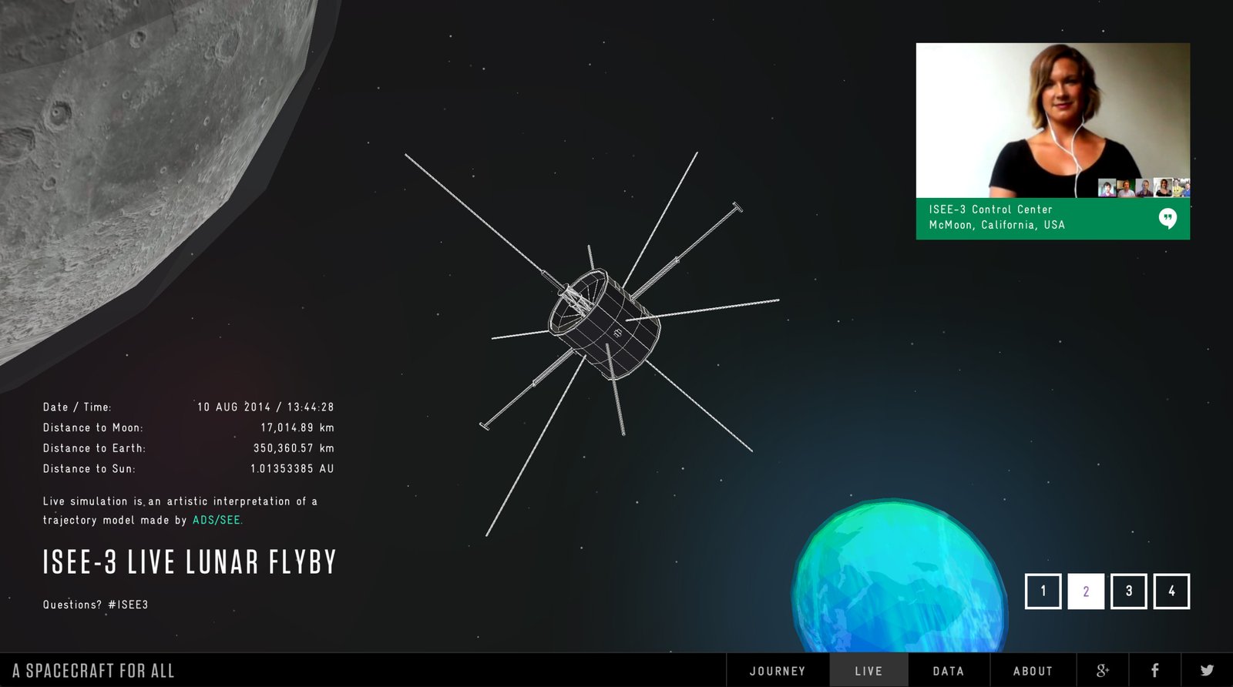Click the A SPACECRAFT FOR ALL logo
Screen dimensions: 1233x687
coord(93,671)
